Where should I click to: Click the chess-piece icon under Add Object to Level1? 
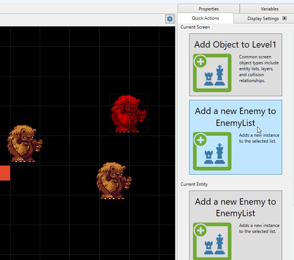coord(212,73)
